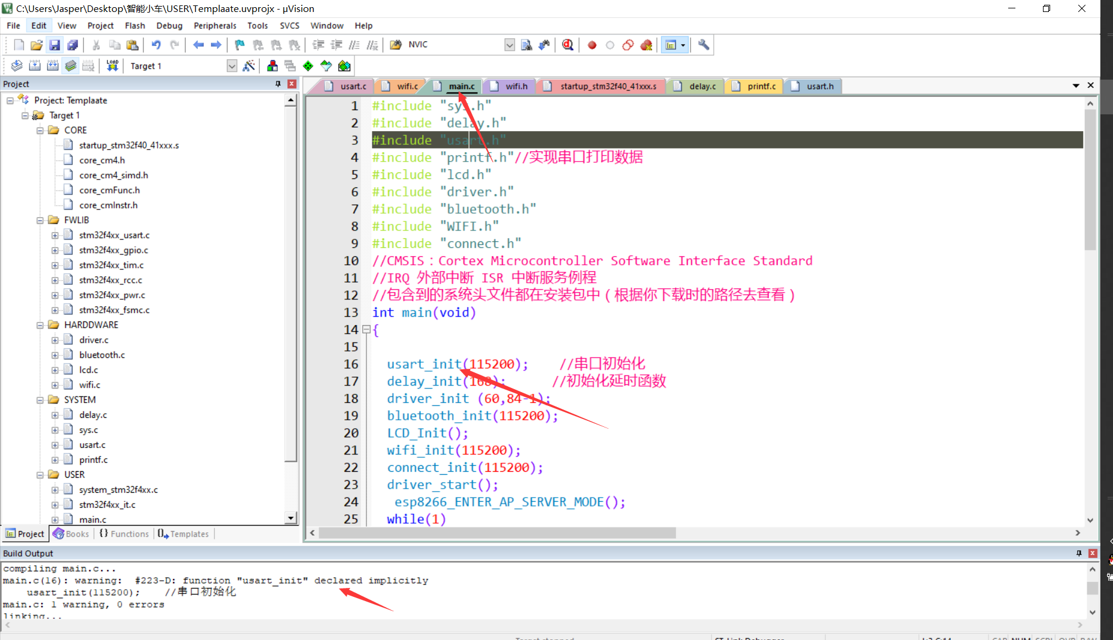This screenshot has width=1113, height=640.
Task: Open the File menu
Action: click(x=13, y=26)
